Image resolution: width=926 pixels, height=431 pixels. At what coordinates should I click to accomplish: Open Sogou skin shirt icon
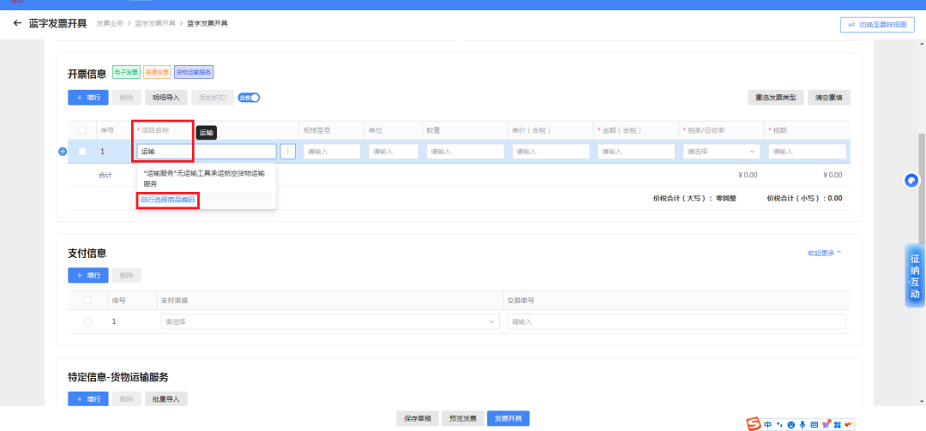tap(827, 424)
